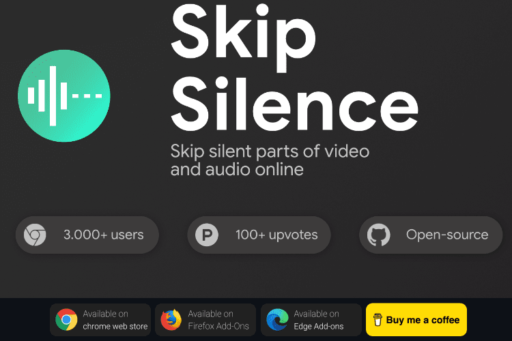This screenshot has width=512, height=341.
Task: Click the Product Hunt P icon
Action: (x=207, y=235)
